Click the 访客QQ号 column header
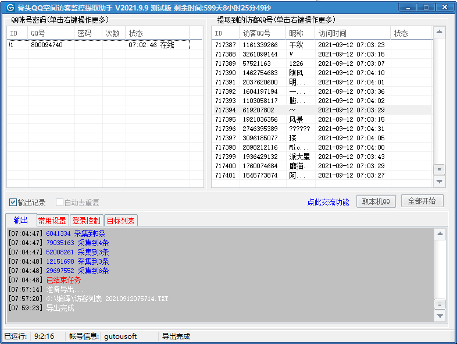This screenshot has width=457, height=344. [x=263, y=33]
